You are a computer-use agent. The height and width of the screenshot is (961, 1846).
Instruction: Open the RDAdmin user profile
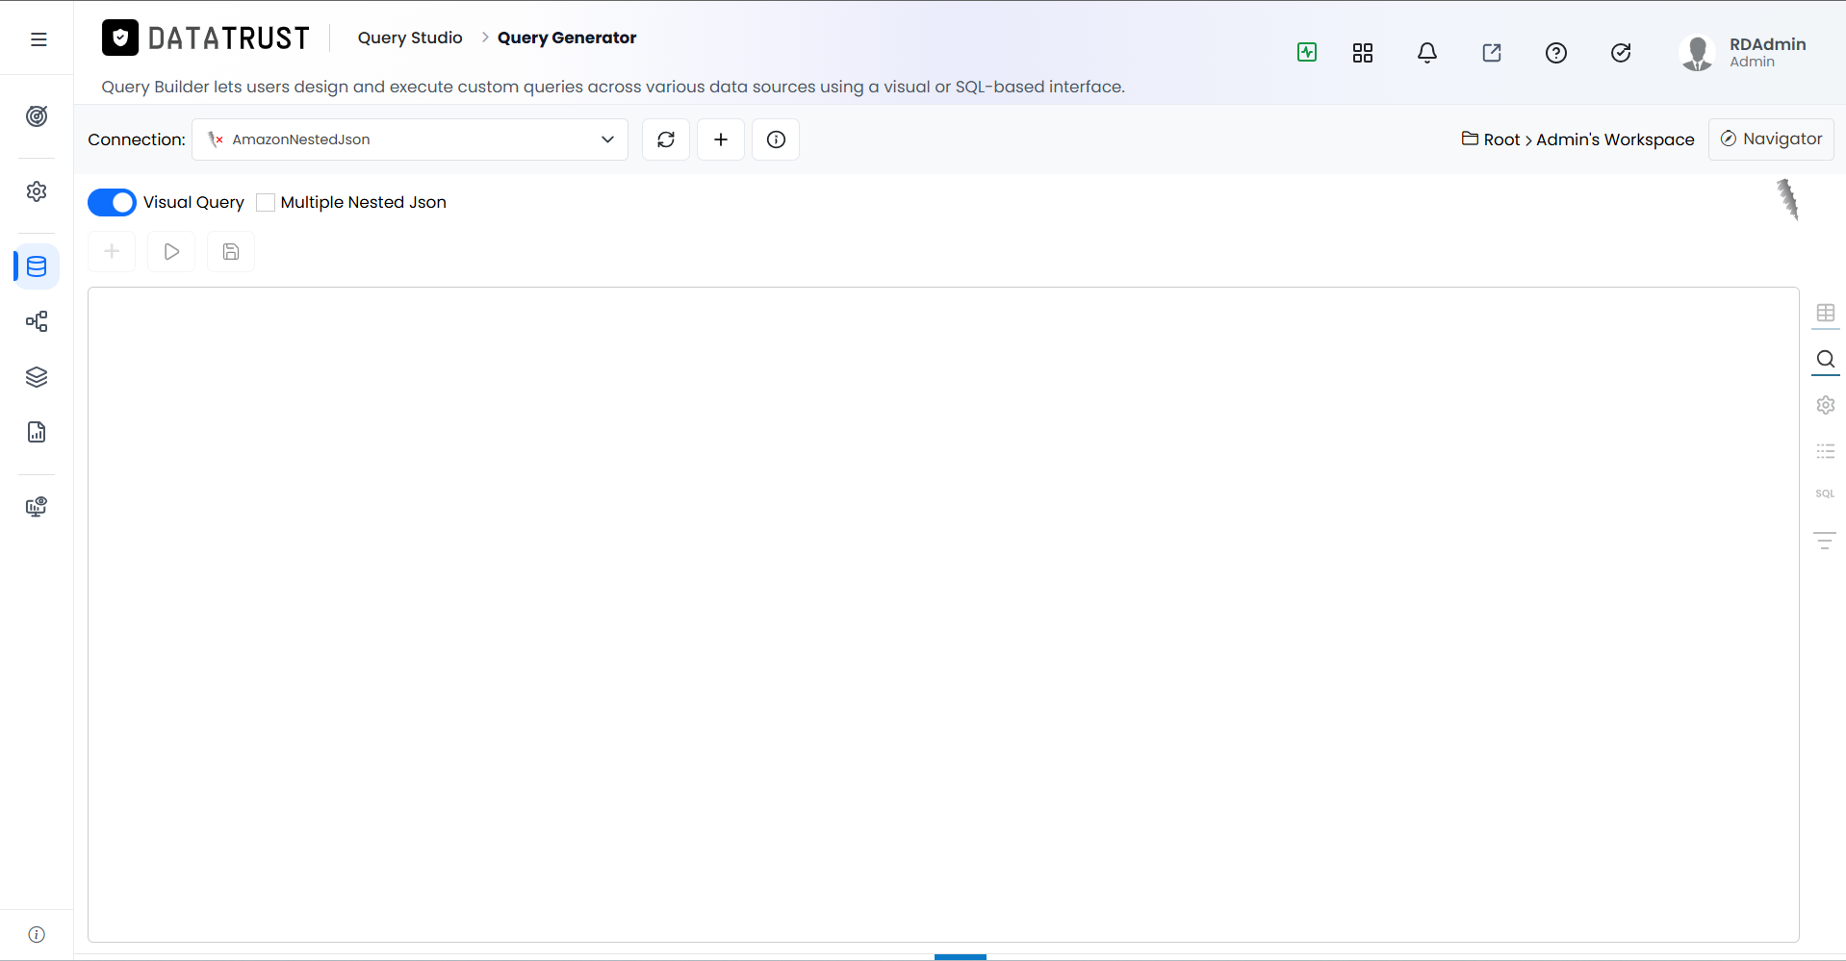(x=1744, y=53)
